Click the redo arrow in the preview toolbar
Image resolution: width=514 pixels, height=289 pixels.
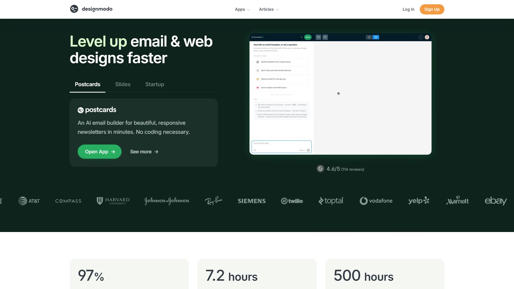click(325, 37)
